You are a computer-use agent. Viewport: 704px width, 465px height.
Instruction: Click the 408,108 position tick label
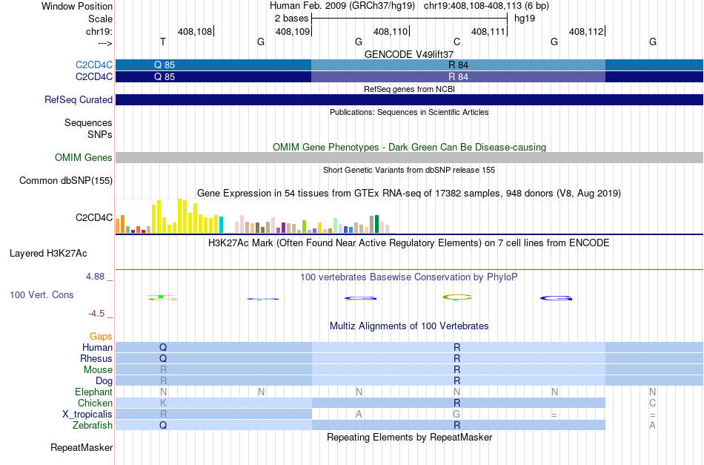195,31
